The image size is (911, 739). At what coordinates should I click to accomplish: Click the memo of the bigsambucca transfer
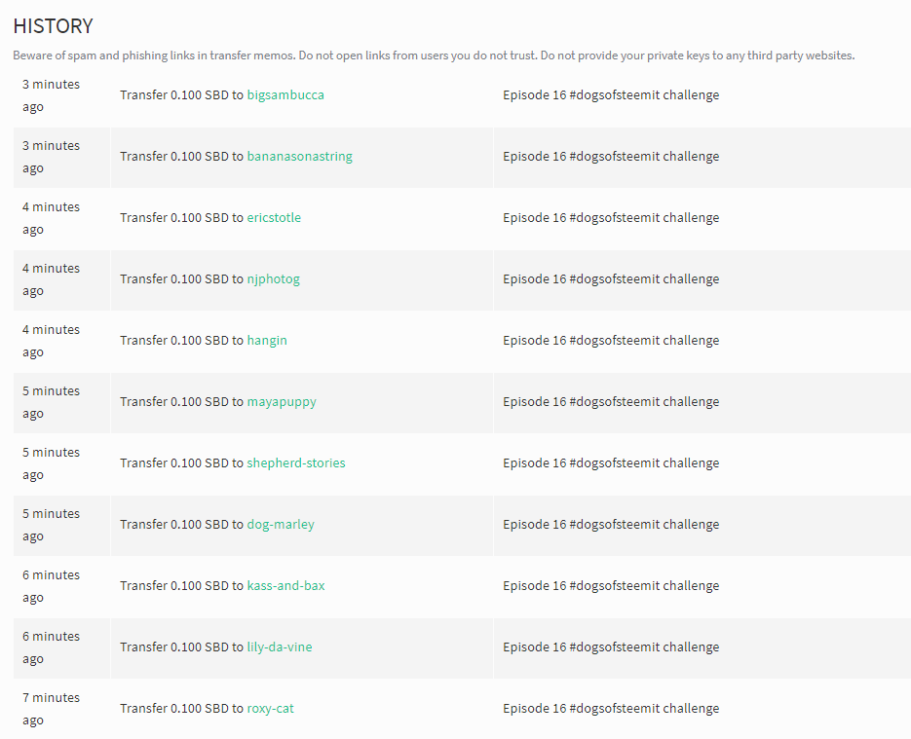tap(611, 95)
